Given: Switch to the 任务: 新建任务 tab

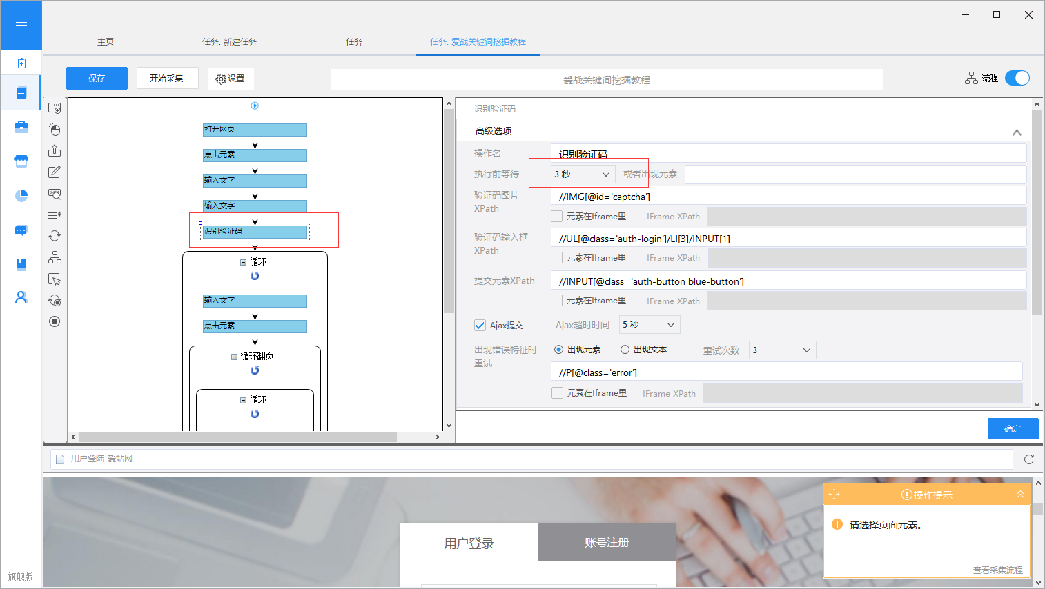Looking at the screenshot, I should click(229, 42).
